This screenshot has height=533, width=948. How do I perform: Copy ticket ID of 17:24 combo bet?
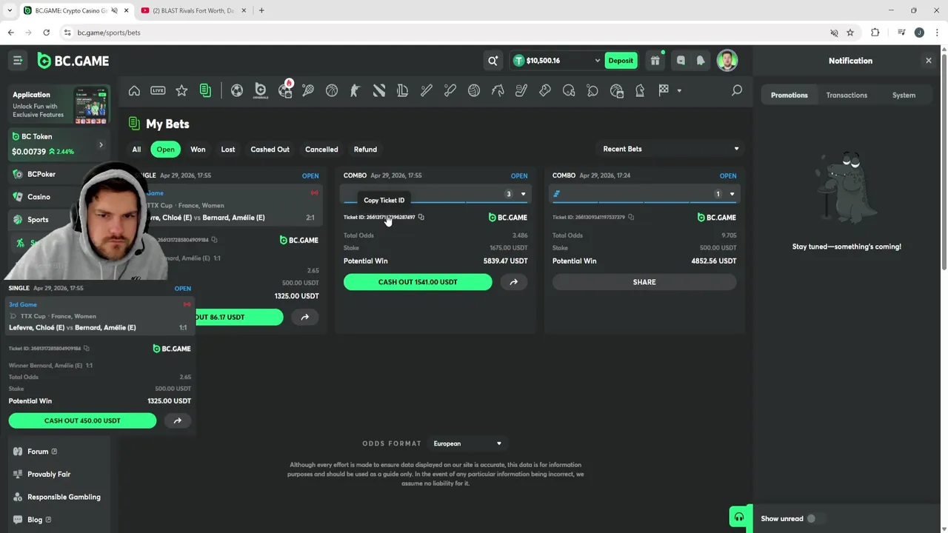631,217
